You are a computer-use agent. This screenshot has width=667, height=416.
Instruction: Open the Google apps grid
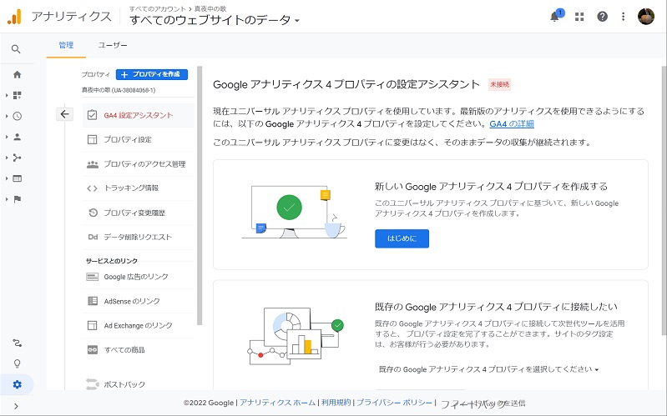coord(579,17)
